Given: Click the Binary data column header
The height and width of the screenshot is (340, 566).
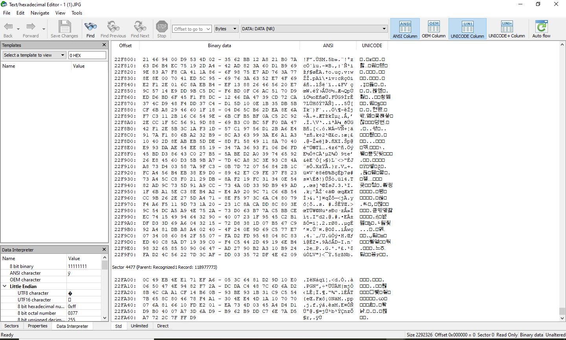Looking at the screenshot, I should tap(219, 46).
